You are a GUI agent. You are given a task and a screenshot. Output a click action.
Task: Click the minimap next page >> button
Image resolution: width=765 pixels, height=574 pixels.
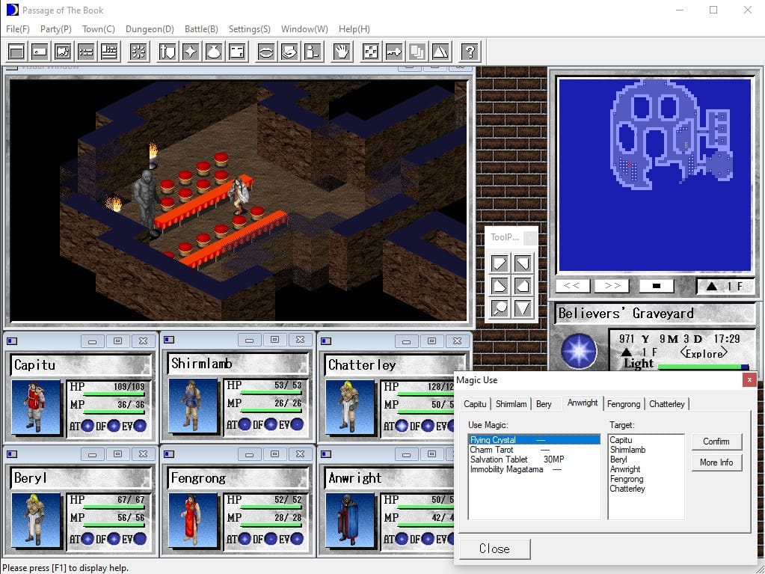612,286
